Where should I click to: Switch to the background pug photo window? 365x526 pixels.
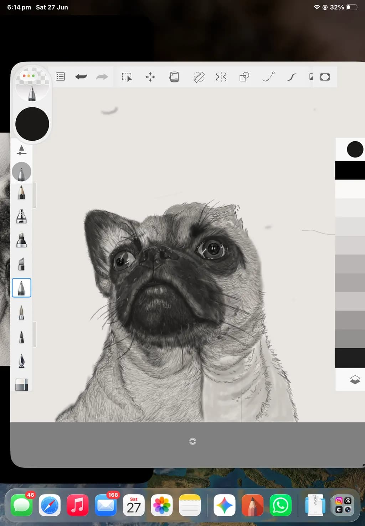(5, 249)
